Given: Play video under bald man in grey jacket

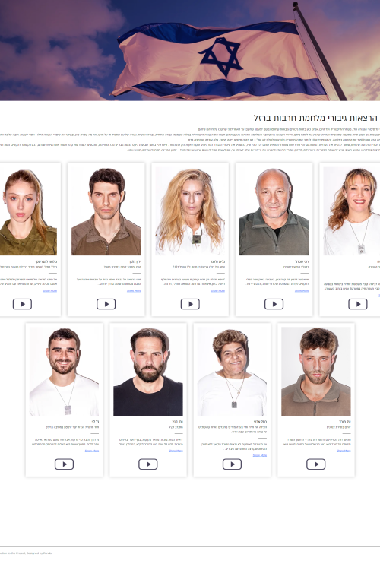Looking at the screenshot, I should click(274, 304).
